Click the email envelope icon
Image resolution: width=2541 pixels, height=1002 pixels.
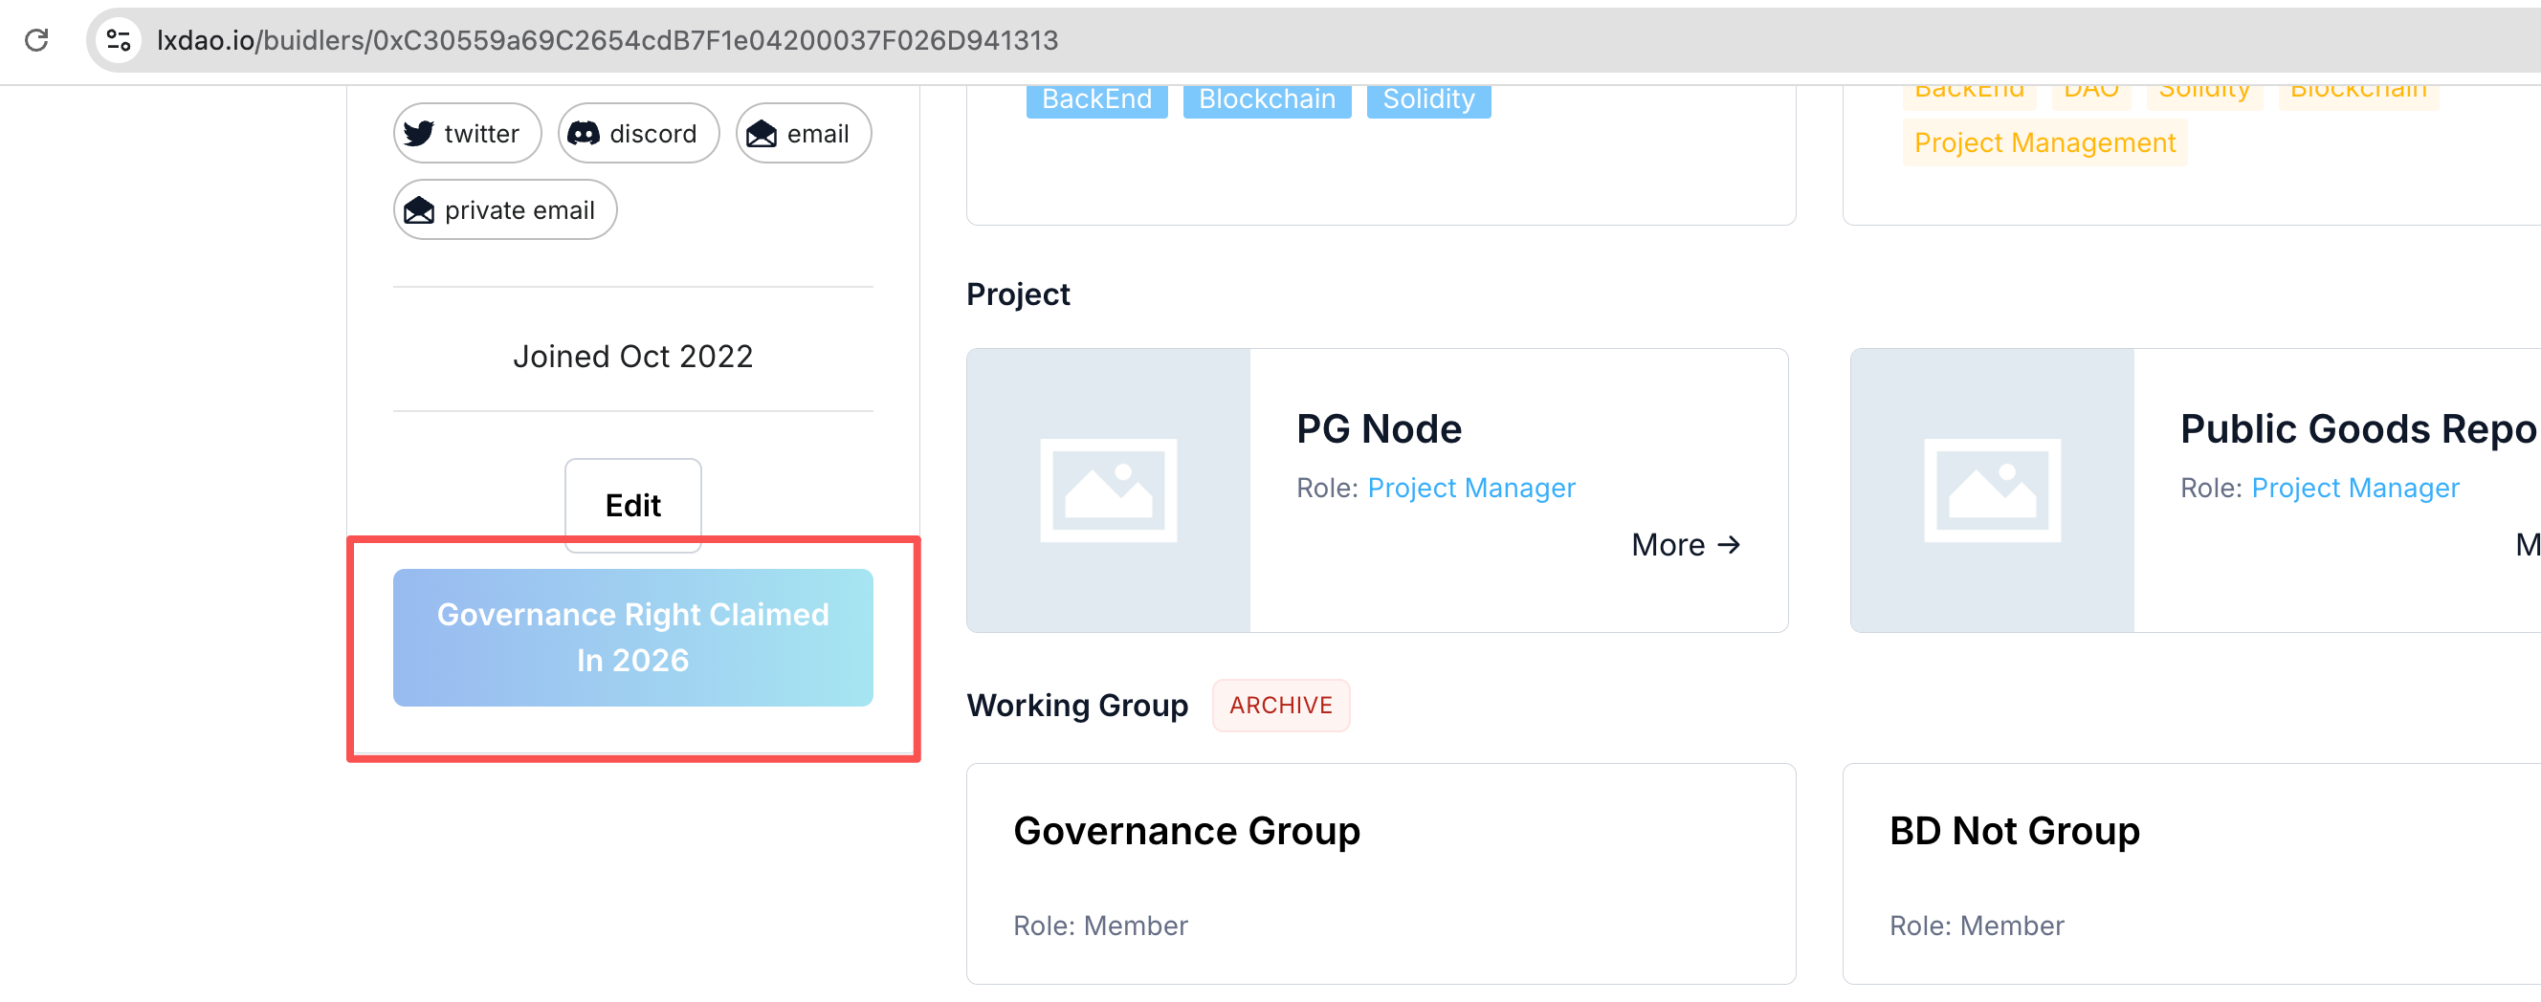pos(761,133)
